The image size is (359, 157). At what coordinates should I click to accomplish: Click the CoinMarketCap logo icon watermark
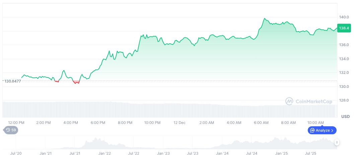(x=289, y=101)
